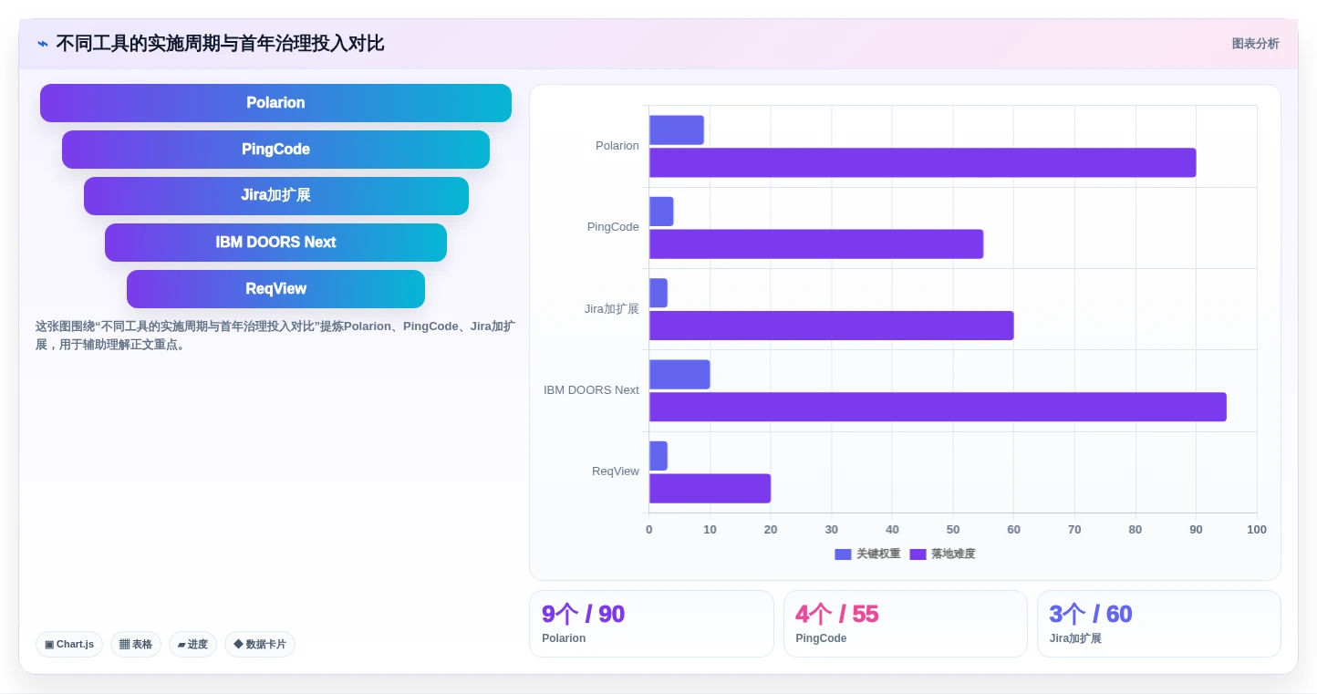Click the 数据卡片 tag chip
Viewport: 1317px width, 694px height.
[259, 645]
